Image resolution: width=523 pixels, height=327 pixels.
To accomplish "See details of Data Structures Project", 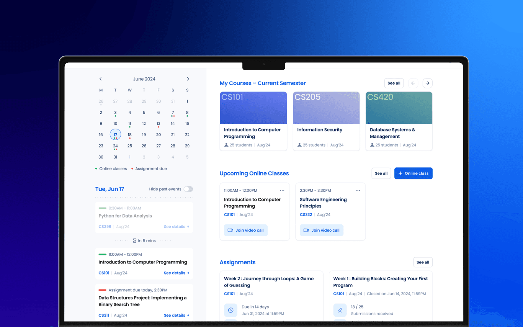I will (x=177, y=316).
